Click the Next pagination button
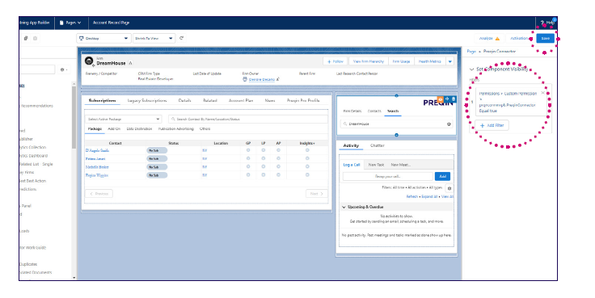 316,194
